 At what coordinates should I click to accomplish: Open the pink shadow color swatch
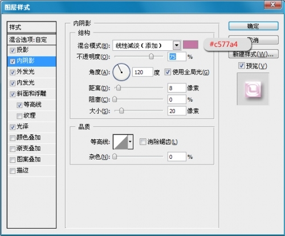click(190, 45)
